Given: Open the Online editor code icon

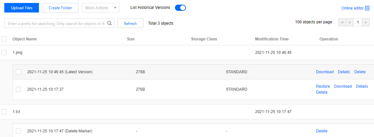Looking at the screenshot, I should click(x=367, y=8).
